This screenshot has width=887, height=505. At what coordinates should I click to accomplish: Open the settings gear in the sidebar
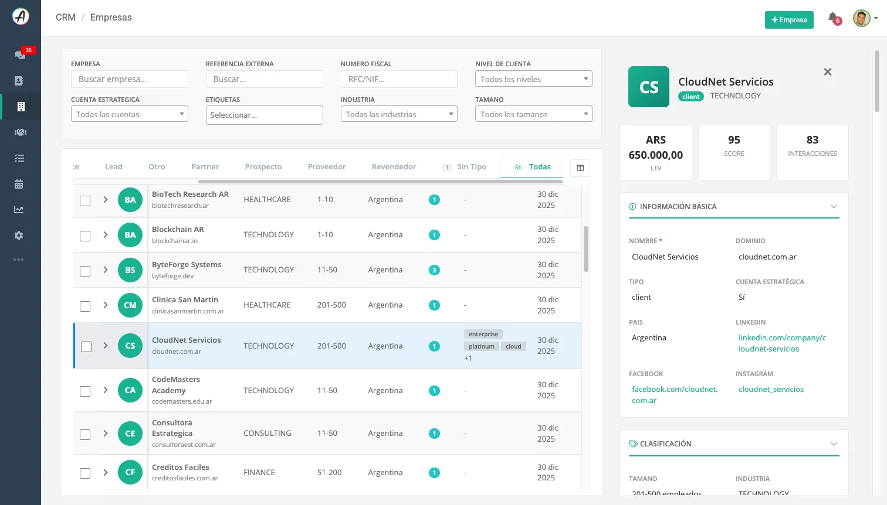coord(19,236)
